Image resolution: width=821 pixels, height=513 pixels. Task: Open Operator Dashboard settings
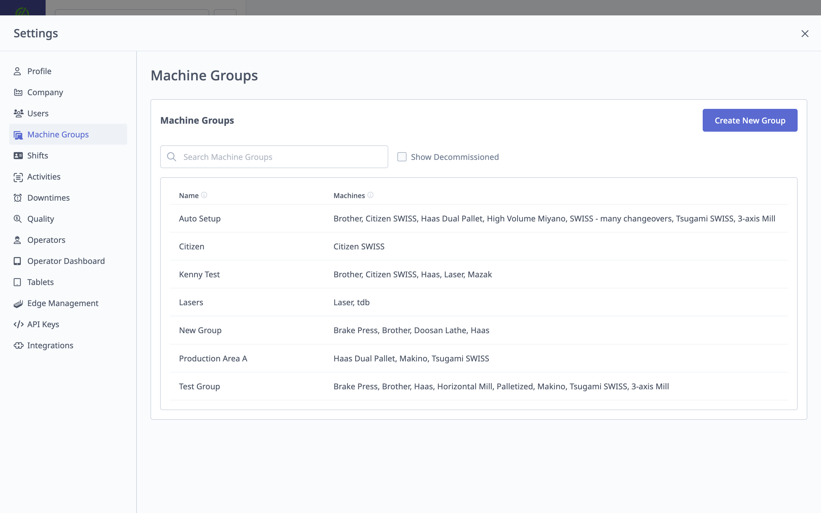pos(68,261)
